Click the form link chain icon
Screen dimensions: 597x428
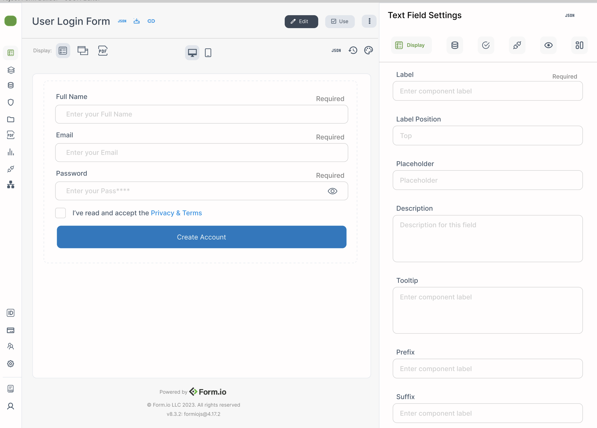(151, 21)
